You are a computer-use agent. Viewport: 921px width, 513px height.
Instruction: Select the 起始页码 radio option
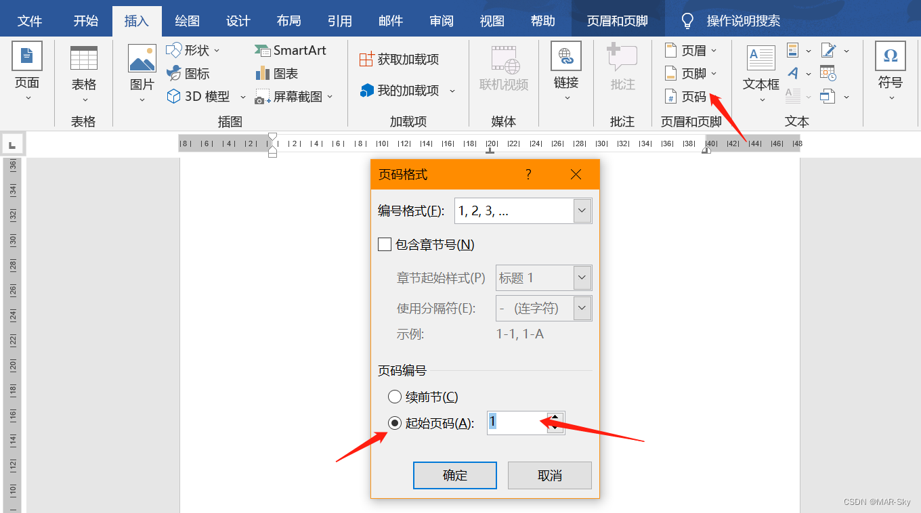(x=394, y=423)
